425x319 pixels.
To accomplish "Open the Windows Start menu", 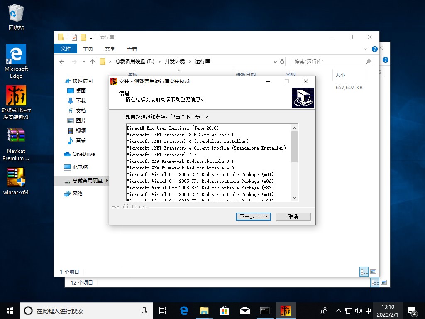I will pyautogui.click(x=10, y=311).
